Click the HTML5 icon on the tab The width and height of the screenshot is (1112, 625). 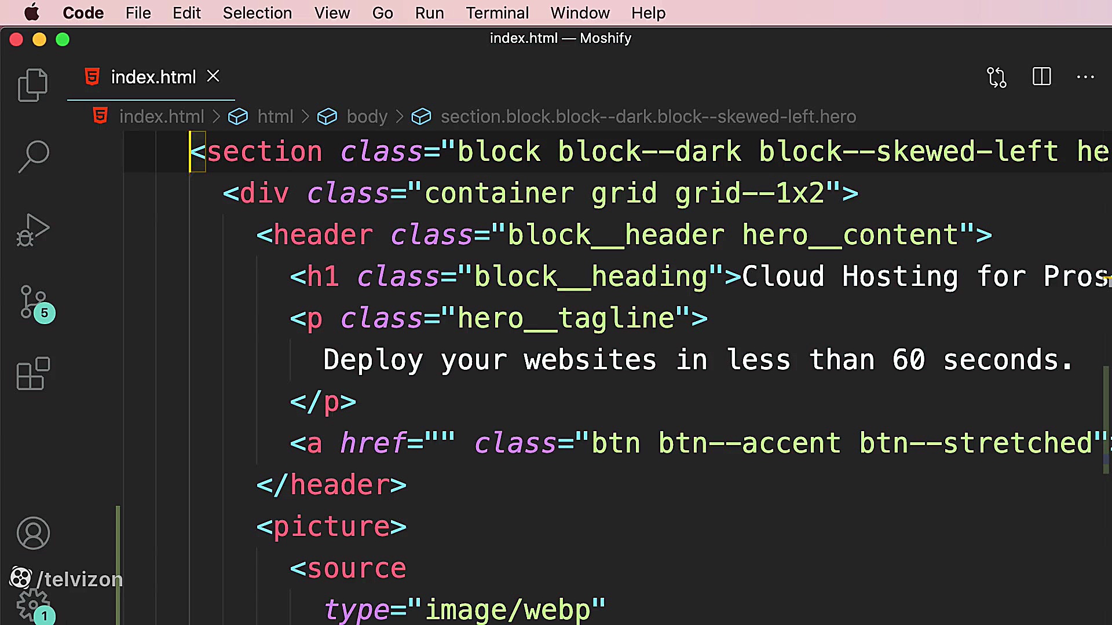[x=92, y=76]
